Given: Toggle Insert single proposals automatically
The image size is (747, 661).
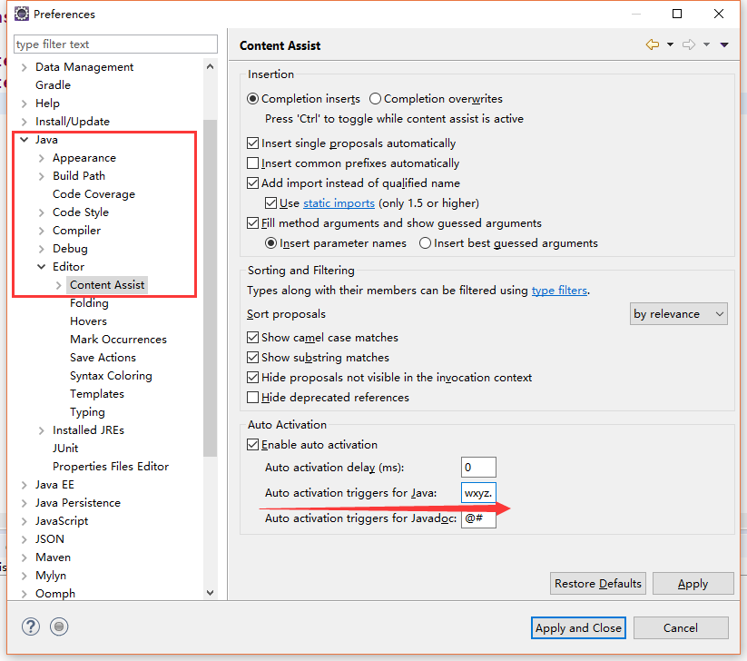Looking at the screenshot, I should 253,143.
